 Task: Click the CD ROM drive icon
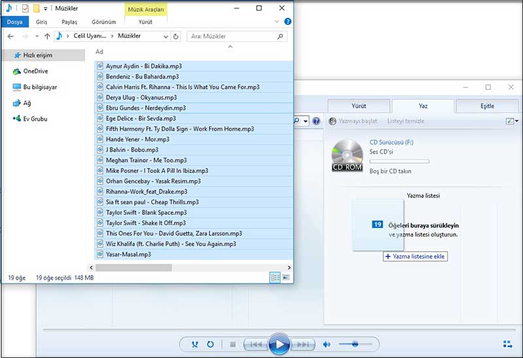pos(346,155)
